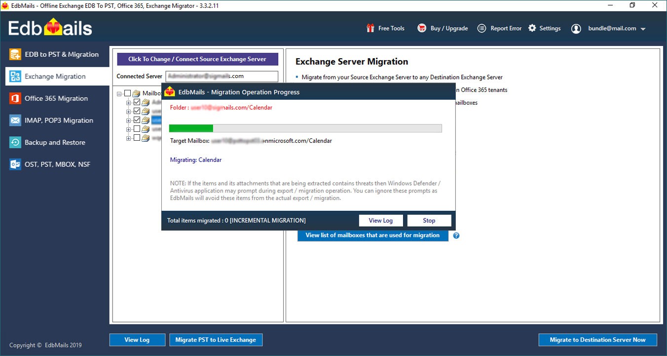
Task: Click the blue help question mark icon
Action: click(456, 236)
